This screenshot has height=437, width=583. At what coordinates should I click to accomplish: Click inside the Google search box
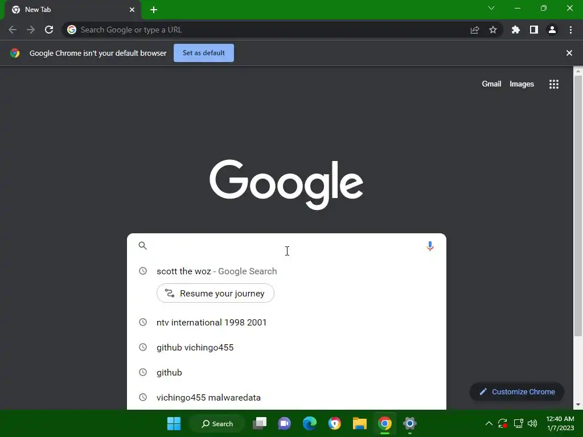coord(286,246)
